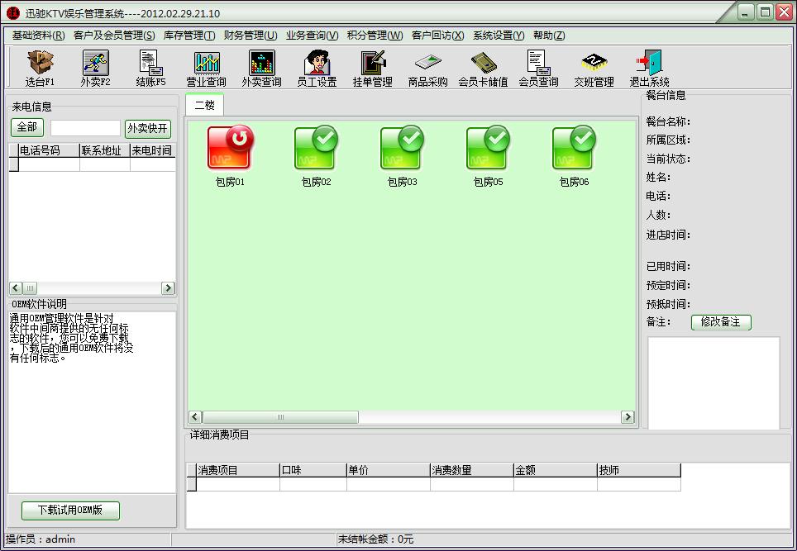The height and width of the screenshot is (551, 797).
Task: Click the 金额 column header
Action: (556, 470)
